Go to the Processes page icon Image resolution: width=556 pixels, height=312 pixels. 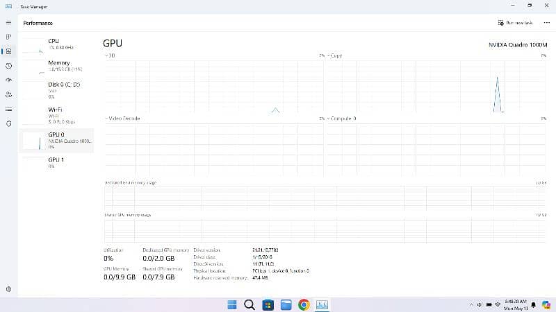(8, 37)
